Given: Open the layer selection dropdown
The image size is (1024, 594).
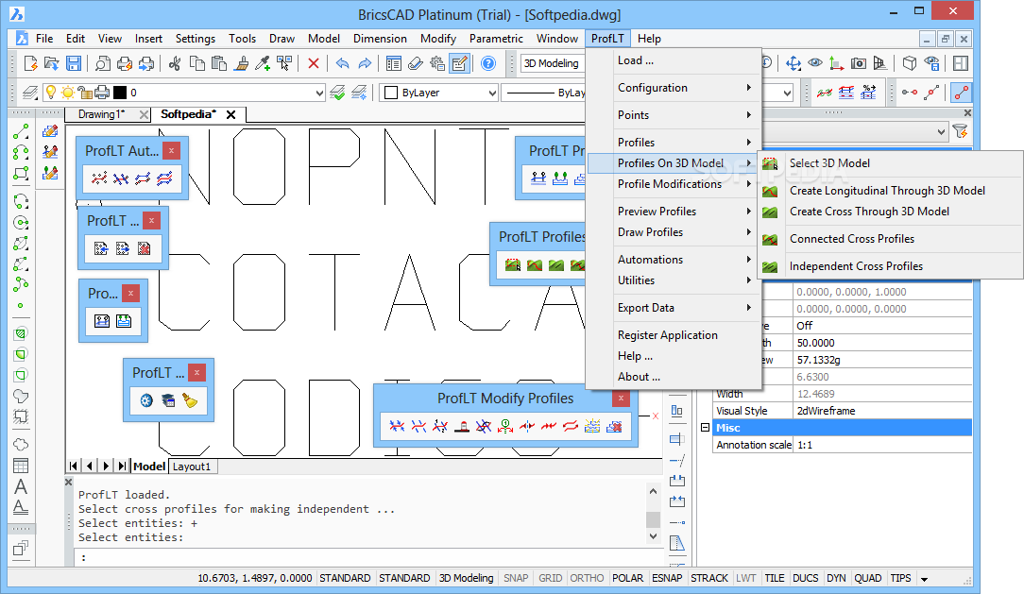Looking at the screenshot, I should tap(318, 93).
